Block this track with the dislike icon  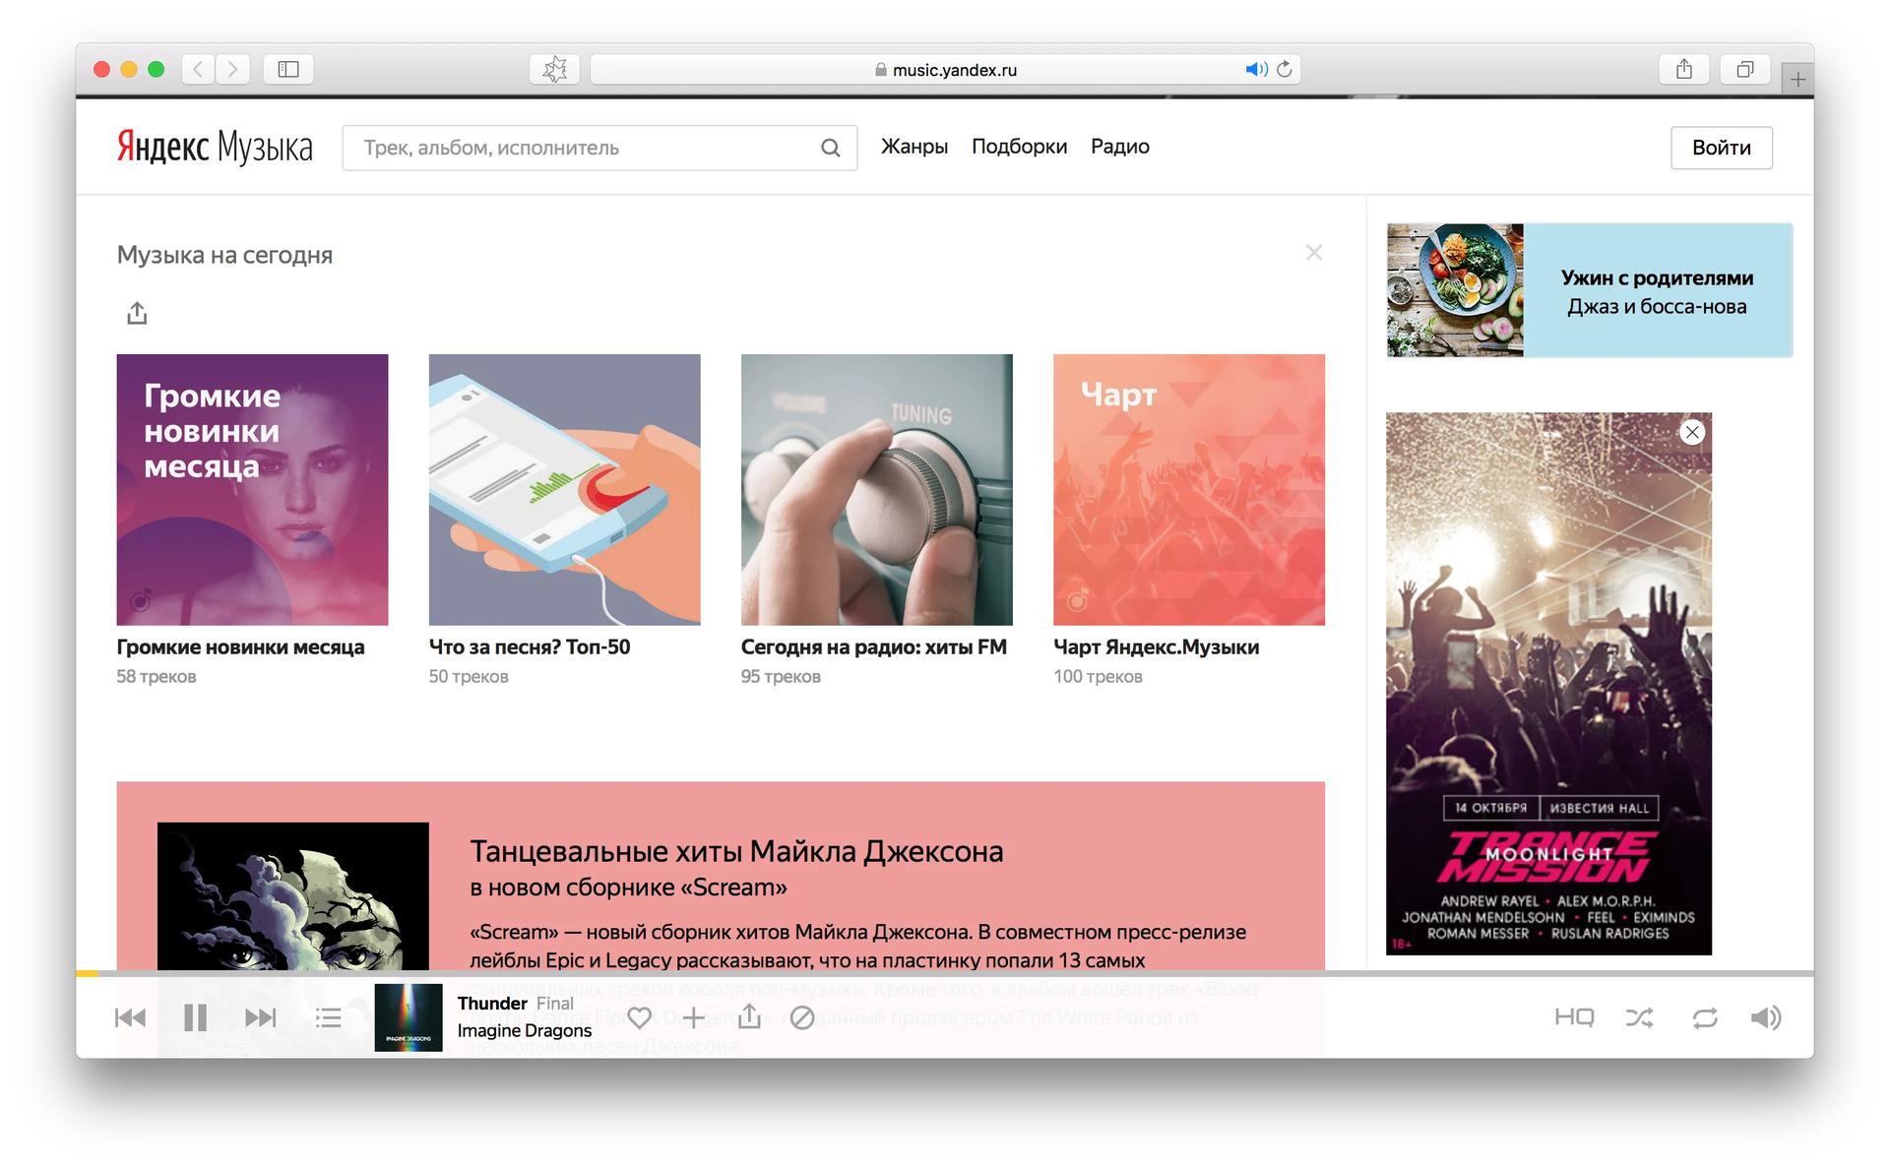tap(802, 1017)
